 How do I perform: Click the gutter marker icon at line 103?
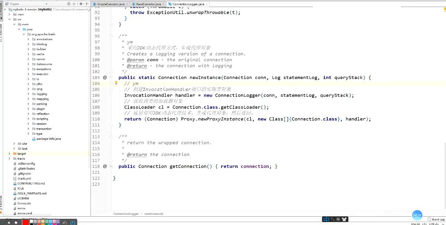(x=105, y=77)
